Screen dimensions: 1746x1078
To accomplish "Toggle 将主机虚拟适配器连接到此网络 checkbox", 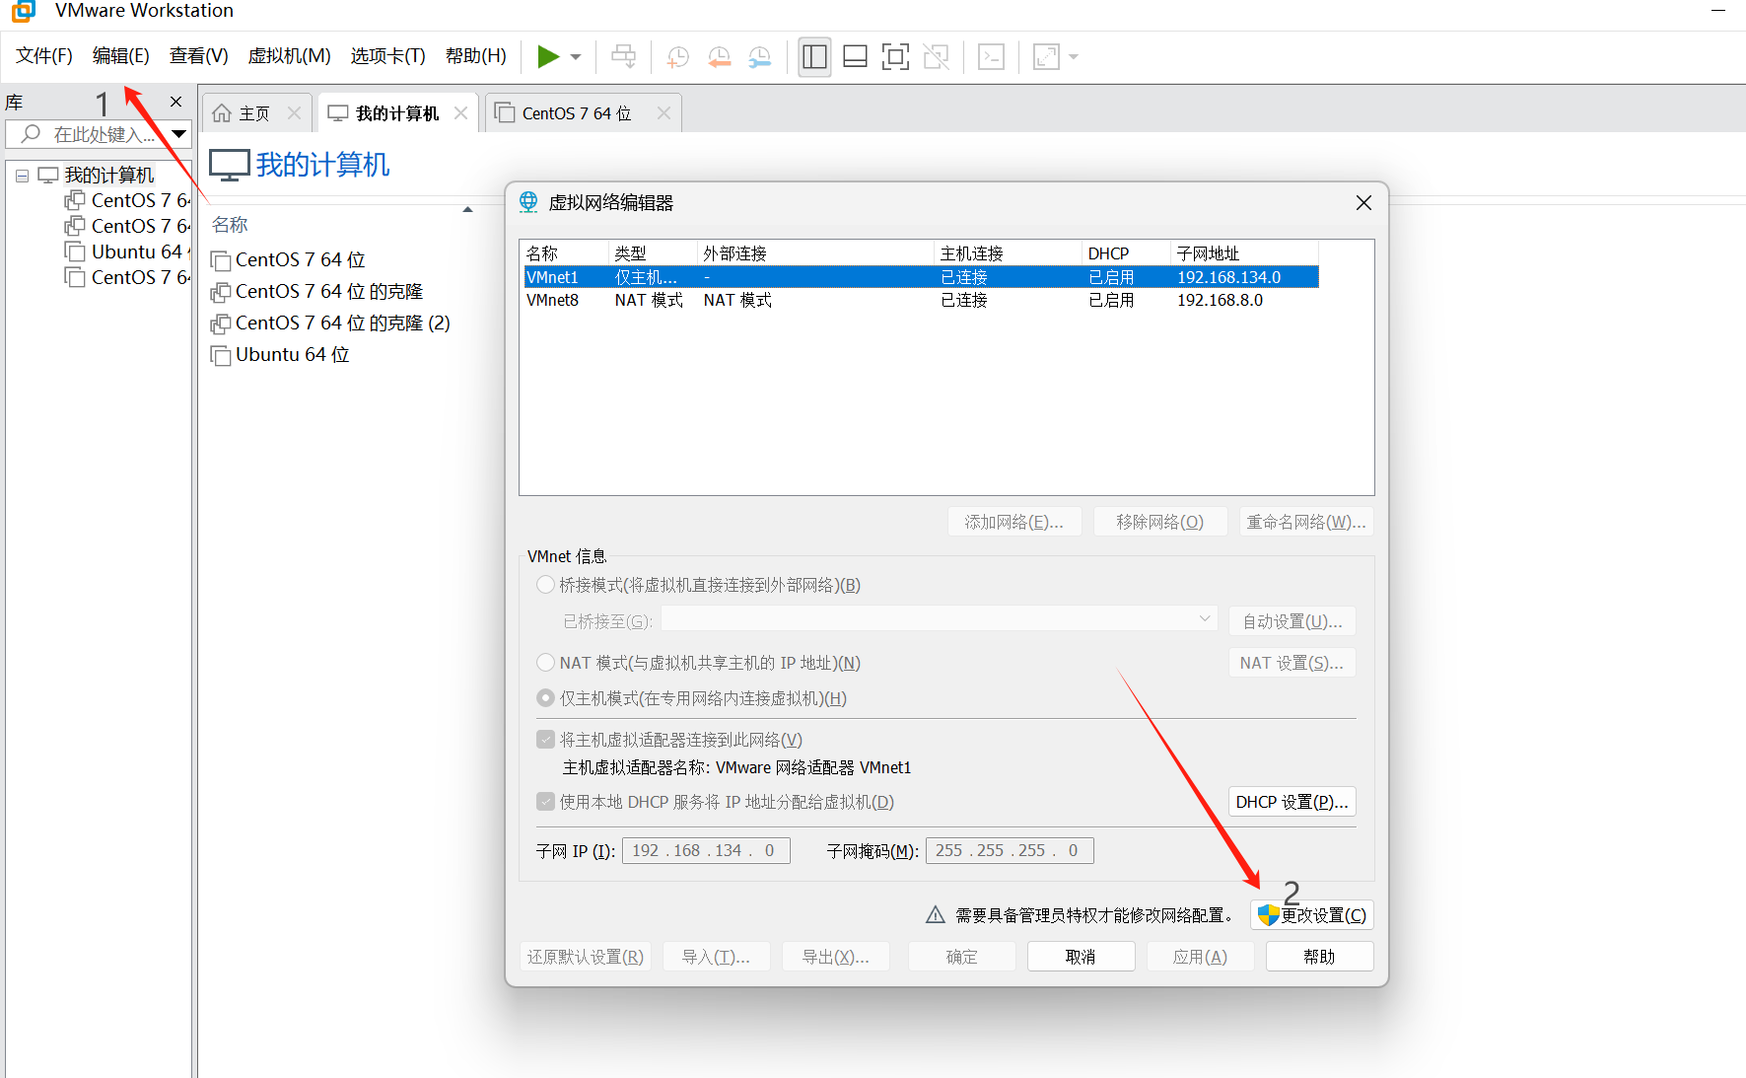I will click(x=545, y=740).
